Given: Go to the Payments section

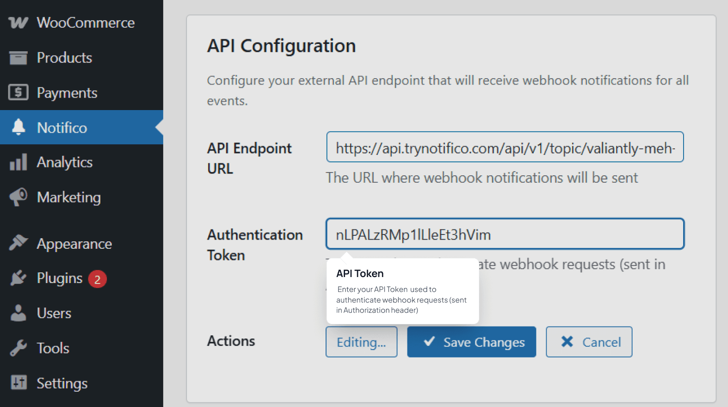Looking at the screenshot, I should [81, 92].
